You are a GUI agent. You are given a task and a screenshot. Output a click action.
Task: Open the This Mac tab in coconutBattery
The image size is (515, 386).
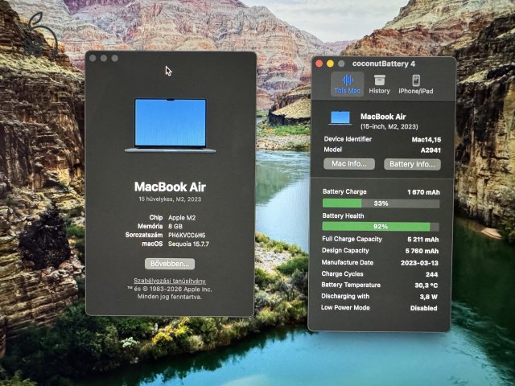347,84
